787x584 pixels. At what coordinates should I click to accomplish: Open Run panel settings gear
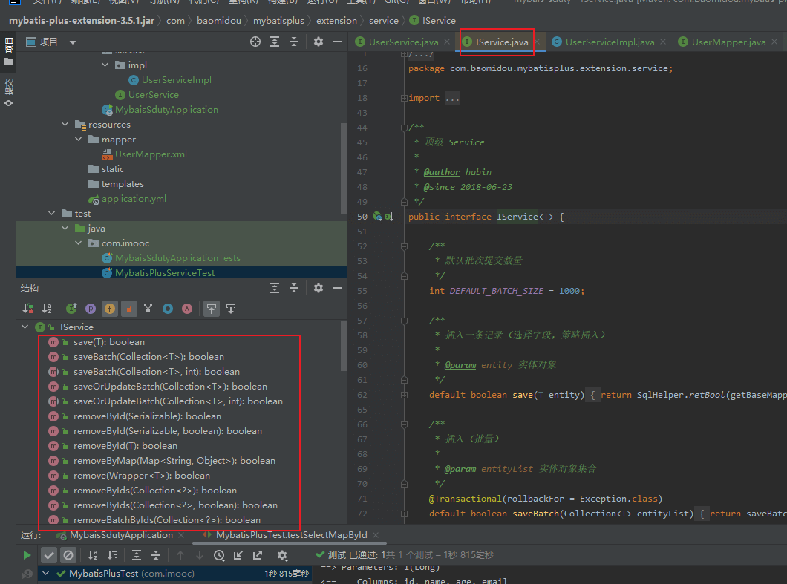[x=282, y=555]
